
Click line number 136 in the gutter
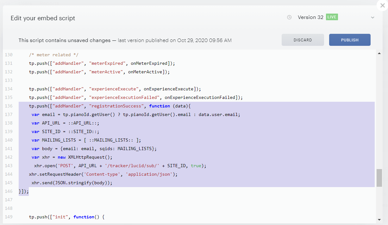point(9,106)
